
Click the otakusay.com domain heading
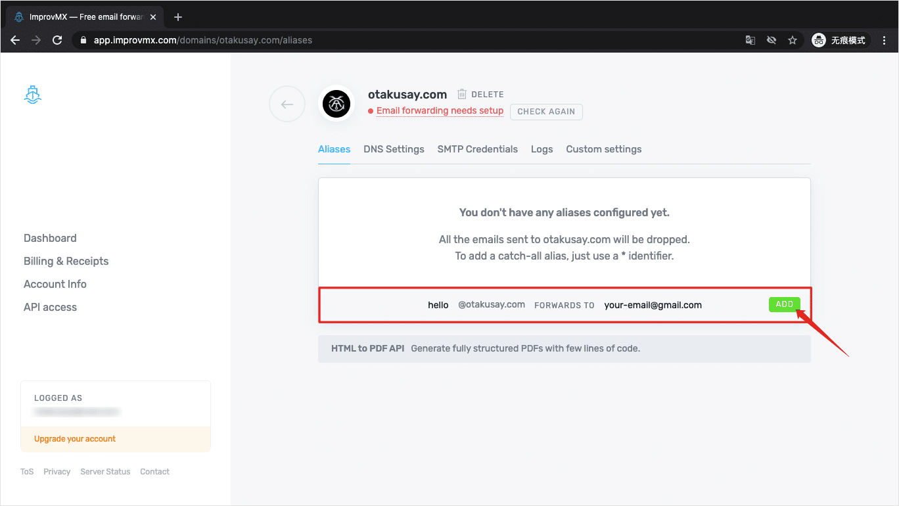click(x=407, y=94)
